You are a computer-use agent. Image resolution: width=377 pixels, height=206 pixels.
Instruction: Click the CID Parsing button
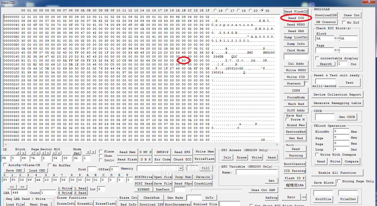[x=295, y=171]
